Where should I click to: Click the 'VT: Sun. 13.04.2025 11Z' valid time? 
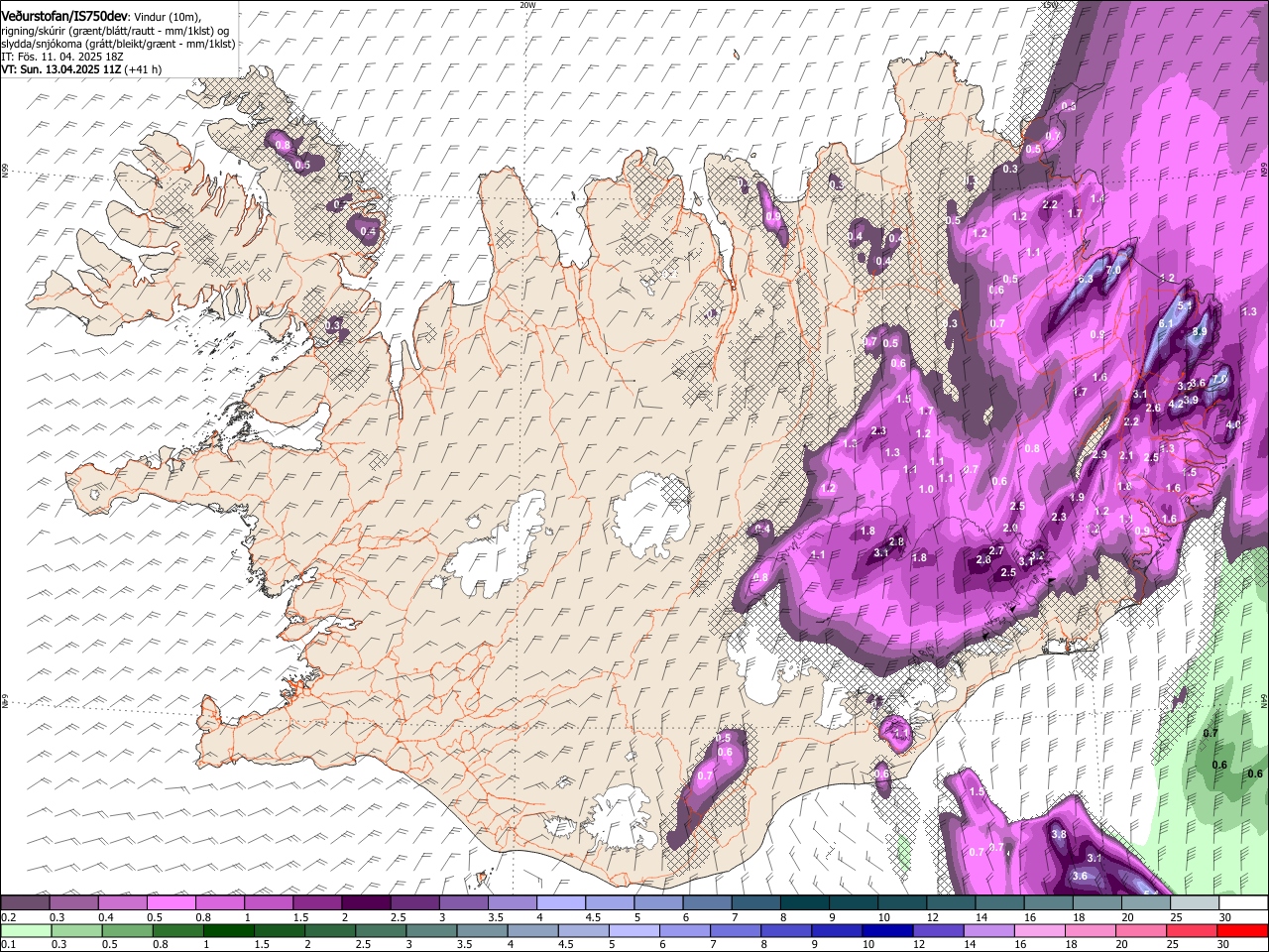pos(60,69)
